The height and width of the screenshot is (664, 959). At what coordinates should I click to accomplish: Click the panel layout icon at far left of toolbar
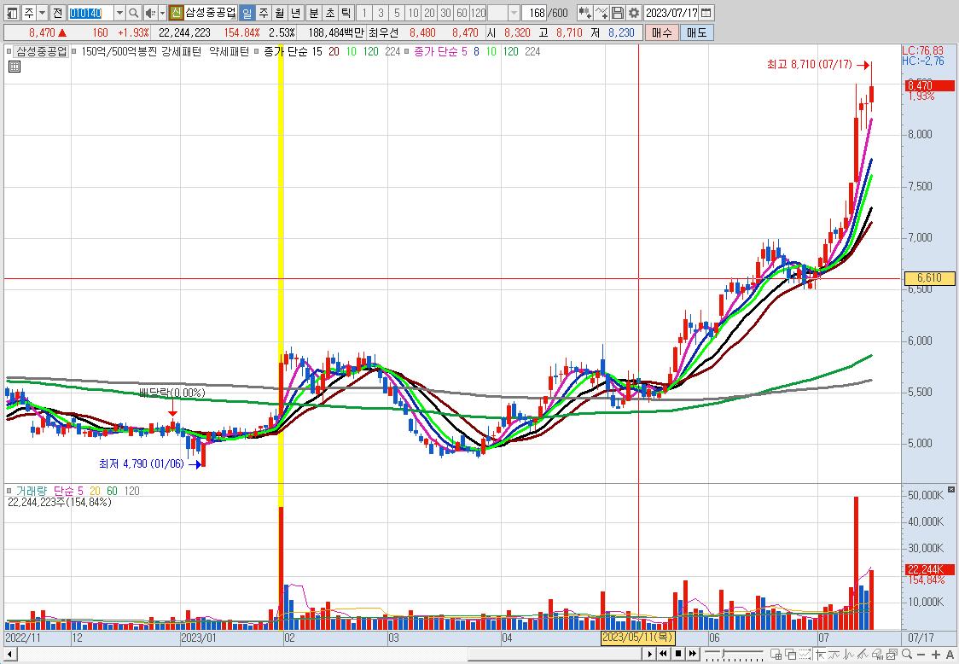[x=12, y=12]
